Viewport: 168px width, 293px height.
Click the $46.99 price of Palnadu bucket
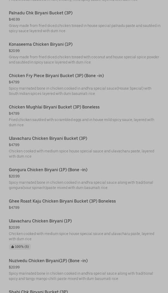pyautogui.click(x=14, y=19)
